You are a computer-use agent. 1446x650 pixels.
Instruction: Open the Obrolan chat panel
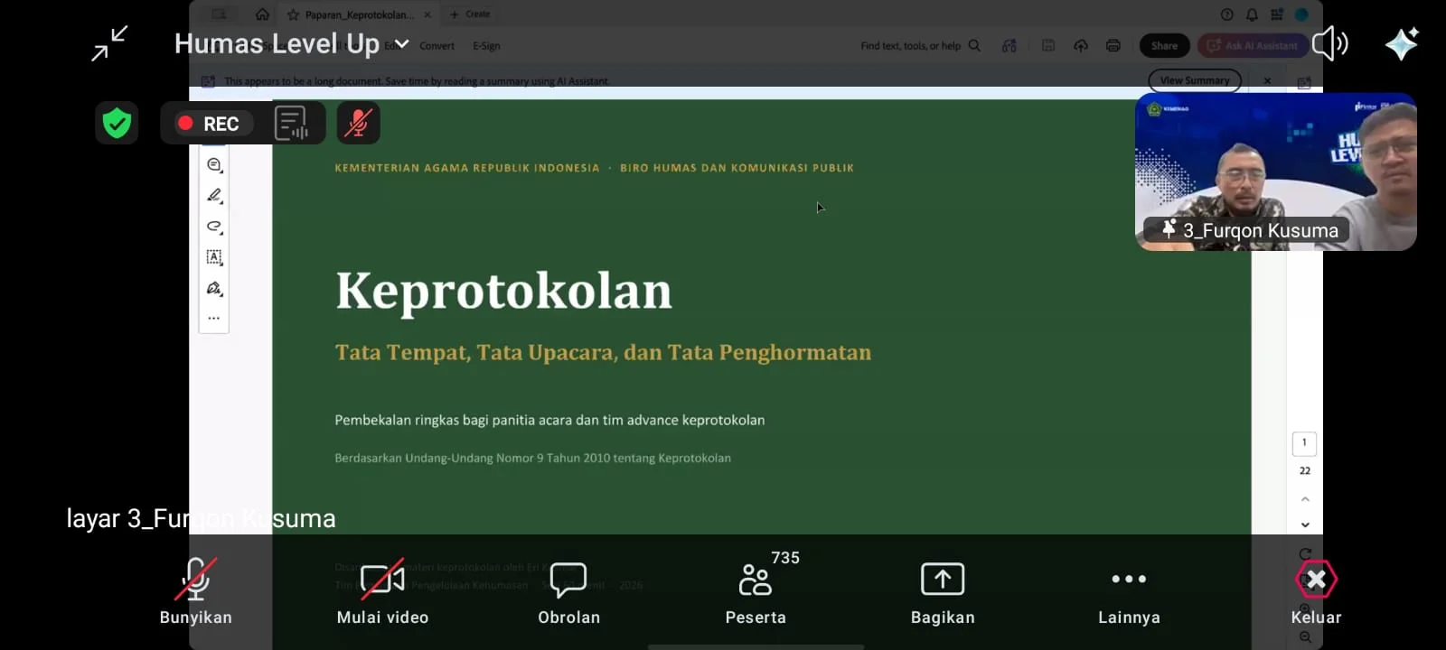click(568, 593)
